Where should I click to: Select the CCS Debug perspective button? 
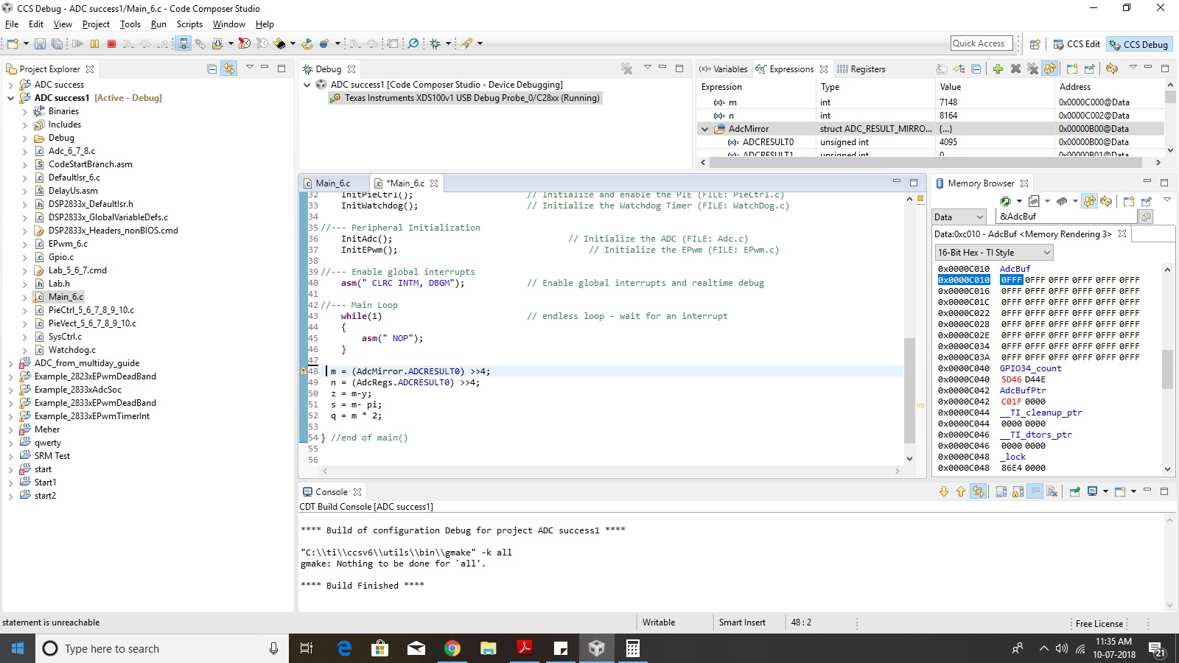coord(1140,44)
